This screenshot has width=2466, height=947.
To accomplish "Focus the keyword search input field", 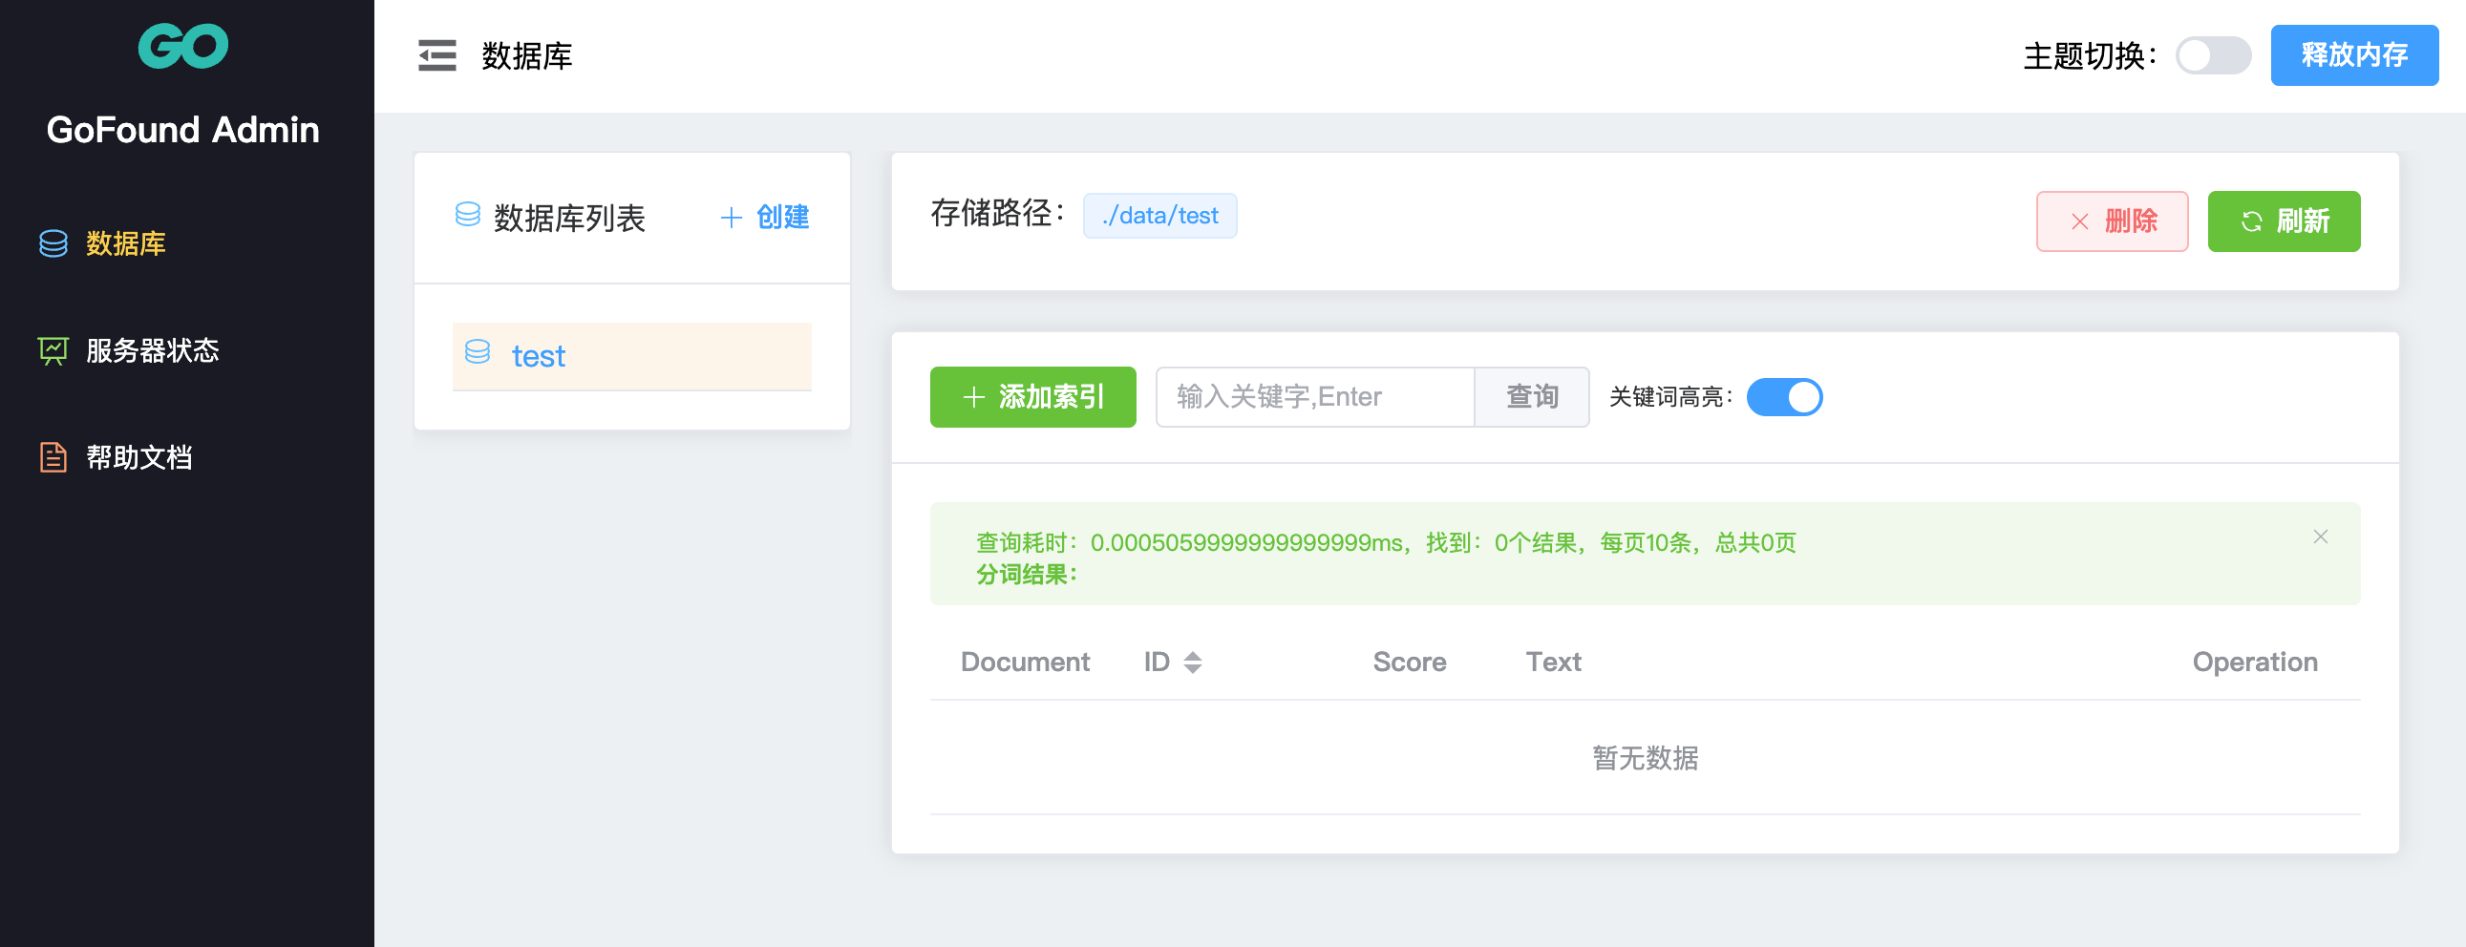I will pos(1315,396).
